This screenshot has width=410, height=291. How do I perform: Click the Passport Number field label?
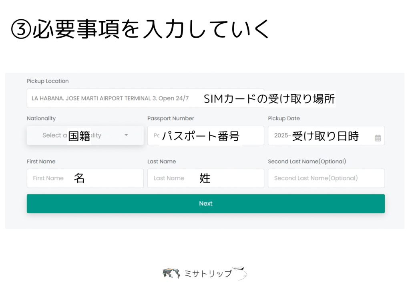coord(171,119)
